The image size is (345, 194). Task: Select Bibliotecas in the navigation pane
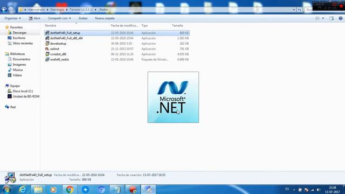(17, 54)
